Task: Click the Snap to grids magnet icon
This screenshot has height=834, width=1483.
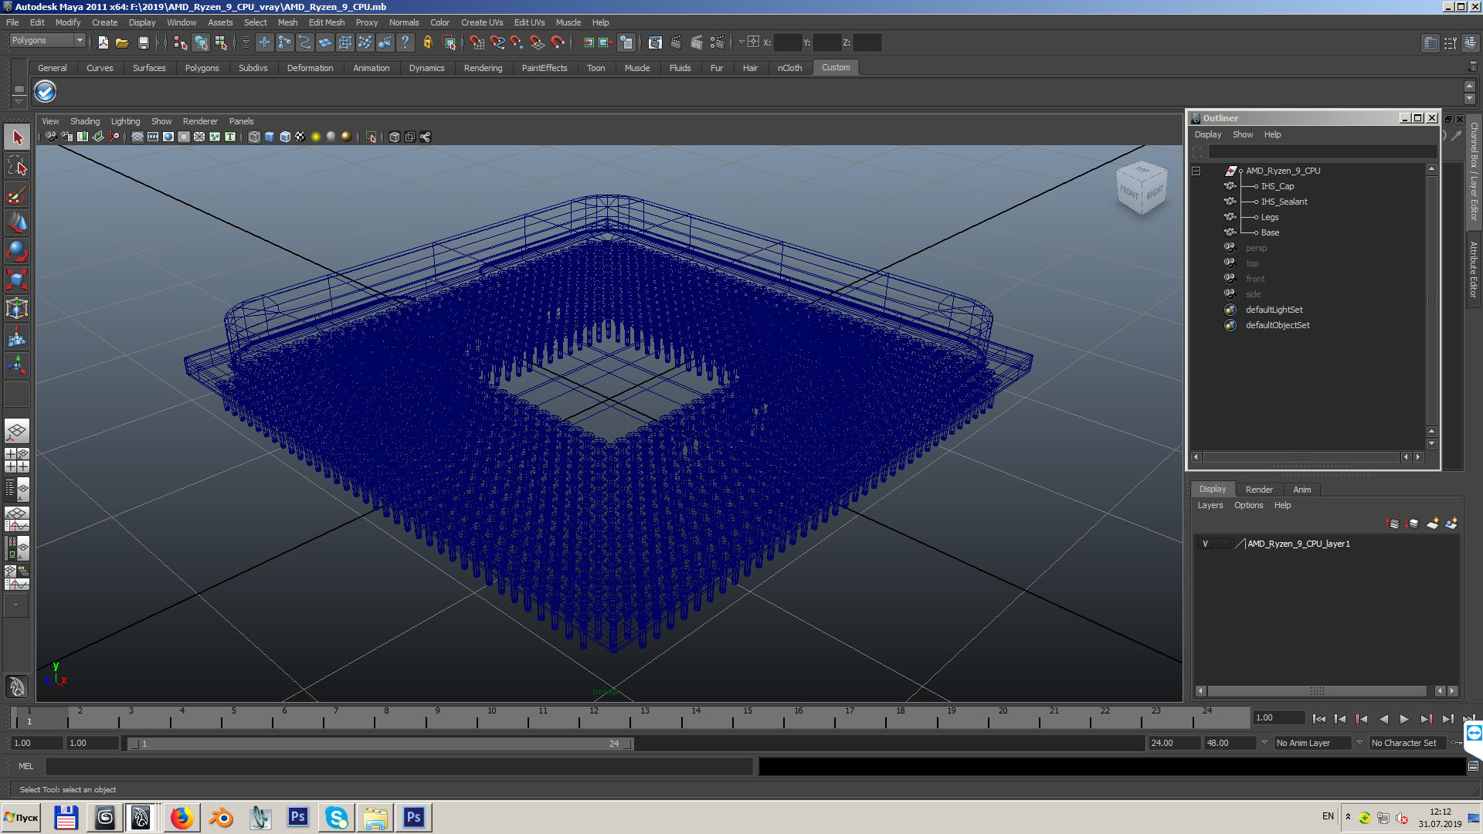Action: [477, 42]
